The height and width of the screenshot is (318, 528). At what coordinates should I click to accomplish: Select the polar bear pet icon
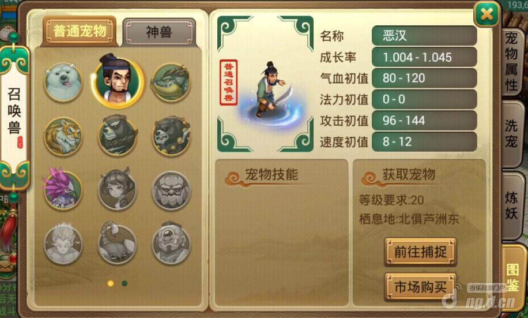click(x=63, y=83)
